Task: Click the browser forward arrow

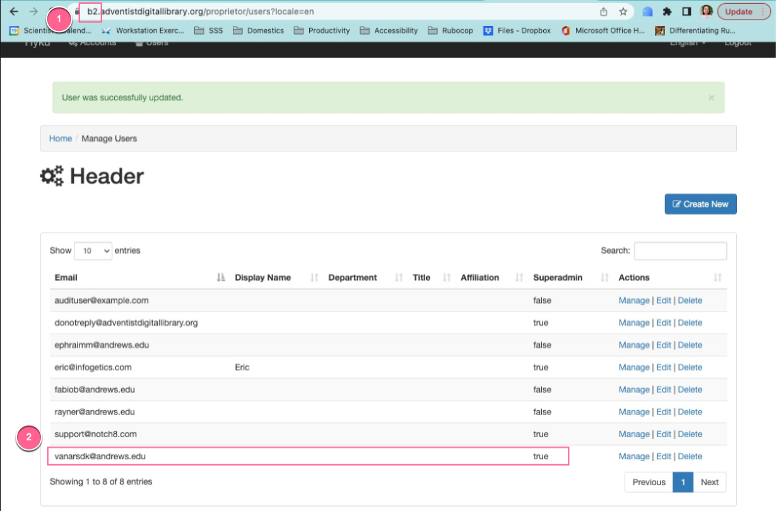Action: tap(33, 11)
